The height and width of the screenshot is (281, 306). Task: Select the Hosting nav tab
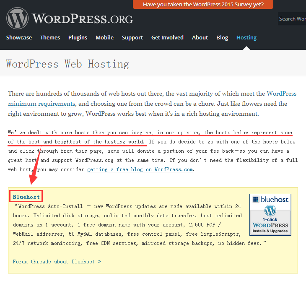tap(246, 37)
